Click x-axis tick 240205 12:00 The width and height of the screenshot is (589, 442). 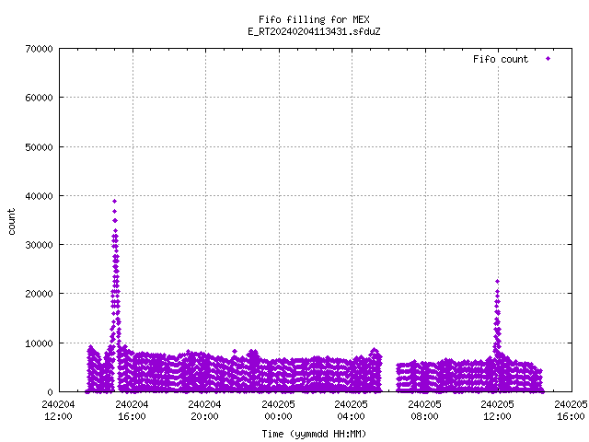pos(498,411)
